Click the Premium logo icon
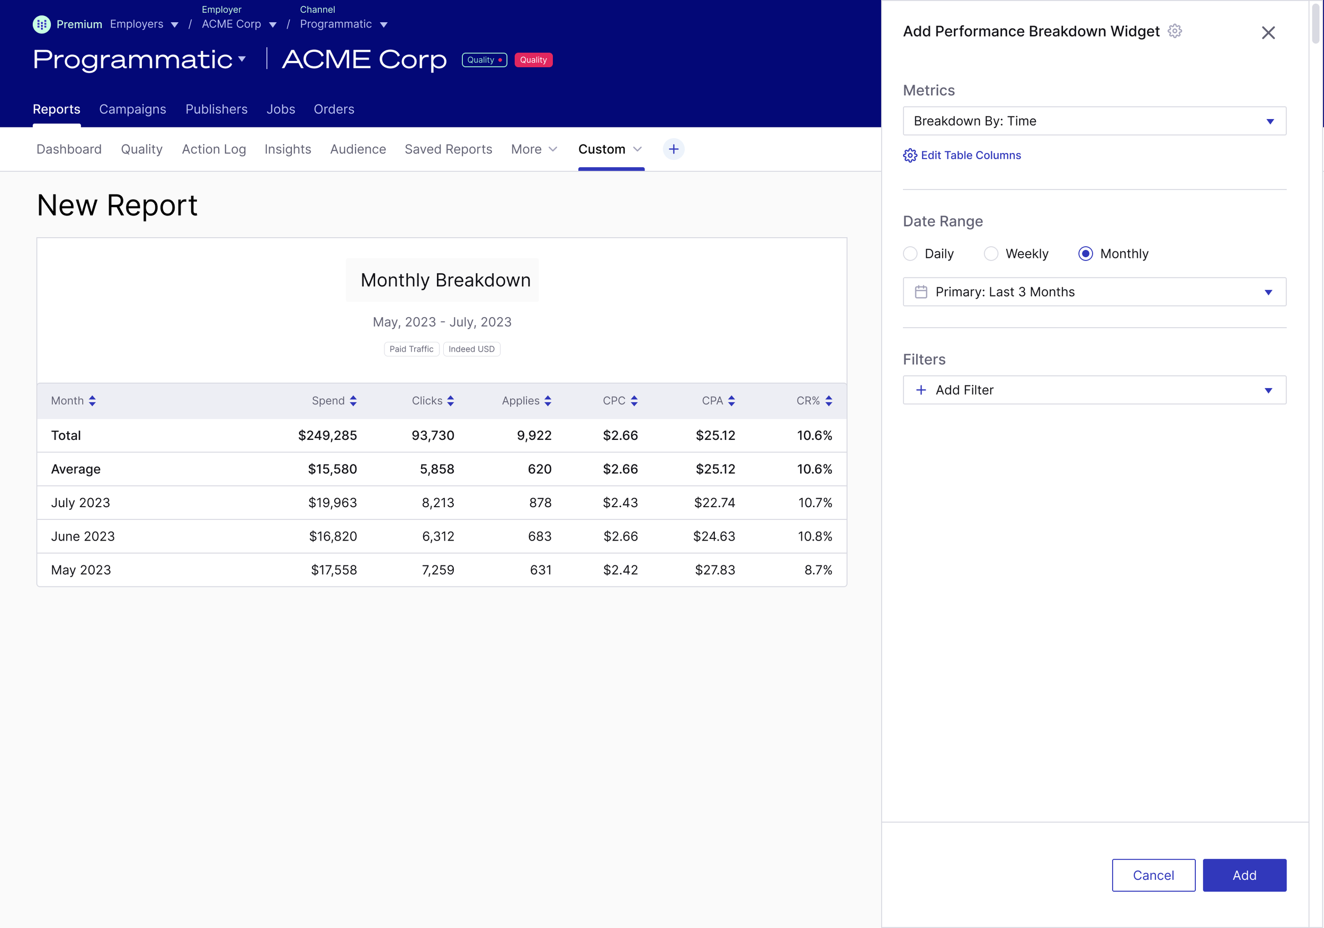 tap(41, 24)
